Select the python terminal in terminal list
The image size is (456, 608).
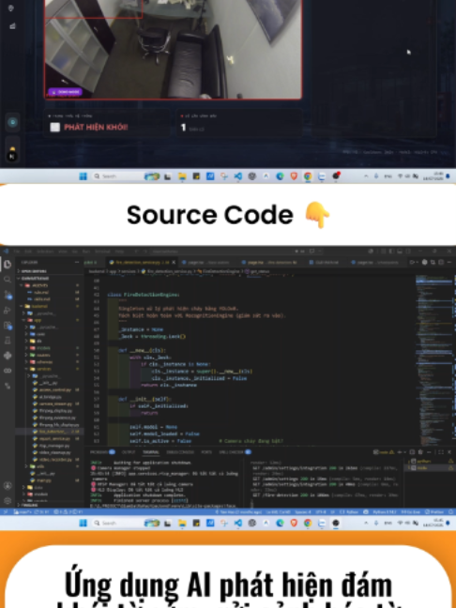(430, 462)
